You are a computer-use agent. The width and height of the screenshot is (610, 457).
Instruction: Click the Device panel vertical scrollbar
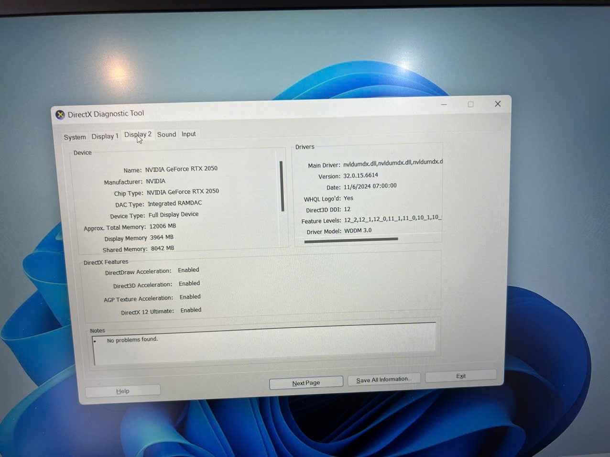282,186
